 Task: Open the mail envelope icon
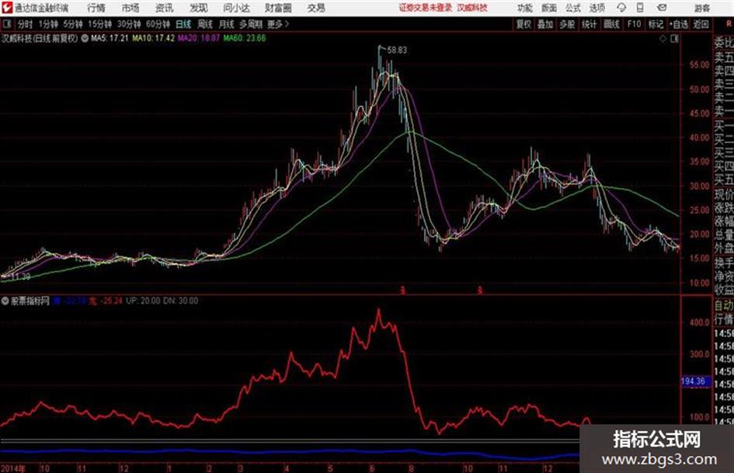[x=662, y=8]
